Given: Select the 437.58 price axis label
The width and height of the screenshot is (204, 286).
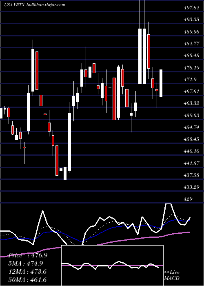Looking at the screenshot, I should pos(191,175).
